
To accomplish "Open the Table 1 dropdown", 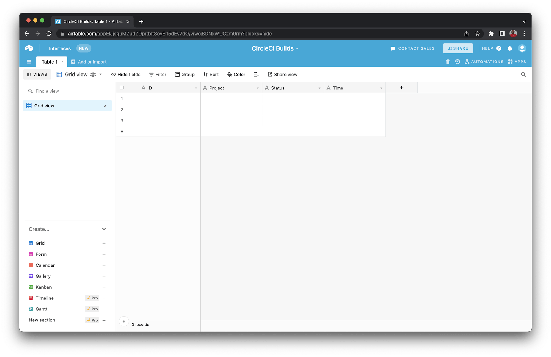I will (x=62, y=62).
